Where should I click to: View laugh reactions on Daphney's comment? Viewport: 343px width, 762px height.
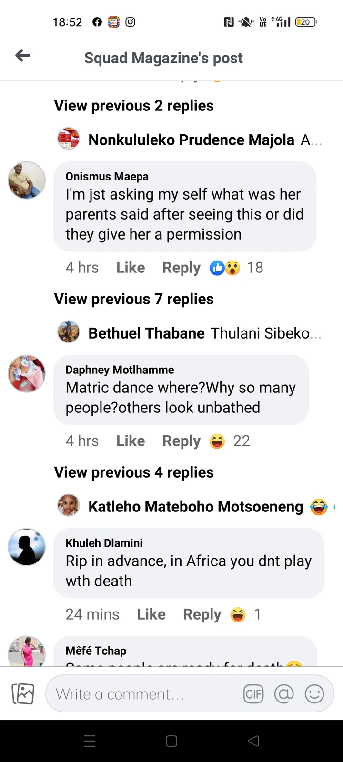point(229,441)
